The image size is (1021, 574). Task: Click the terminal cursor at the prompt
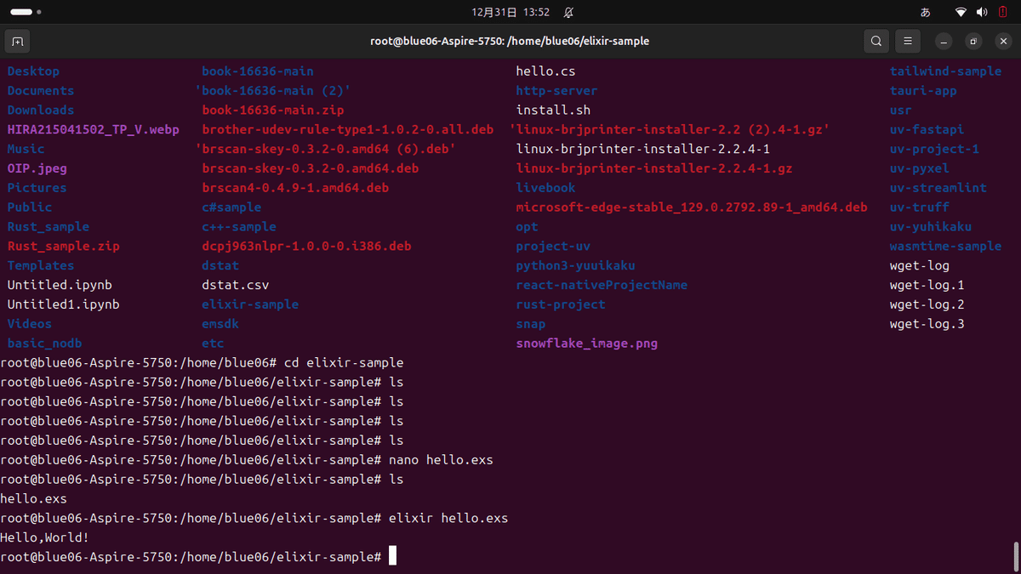393,557
